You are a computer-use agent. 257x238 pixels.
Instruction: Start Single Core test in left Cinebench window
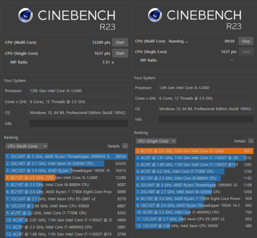(x=120, y=53)
